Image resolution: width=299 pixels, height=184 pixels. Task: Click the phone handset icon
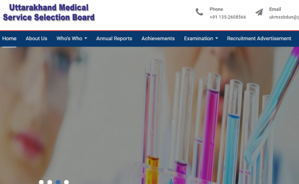point(199,12)
